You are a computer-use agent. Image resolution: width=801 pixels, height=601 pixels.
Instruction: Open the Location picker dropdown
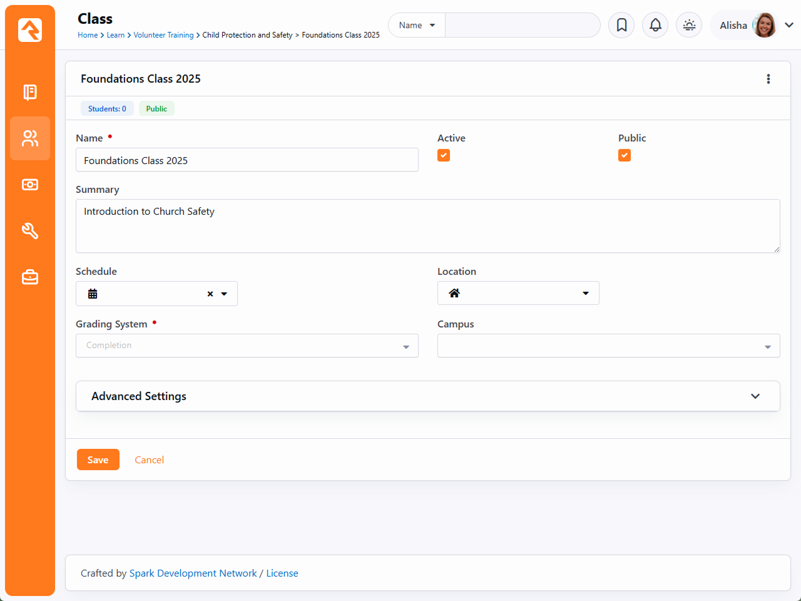pyautogui.click(x=518, y=293)
